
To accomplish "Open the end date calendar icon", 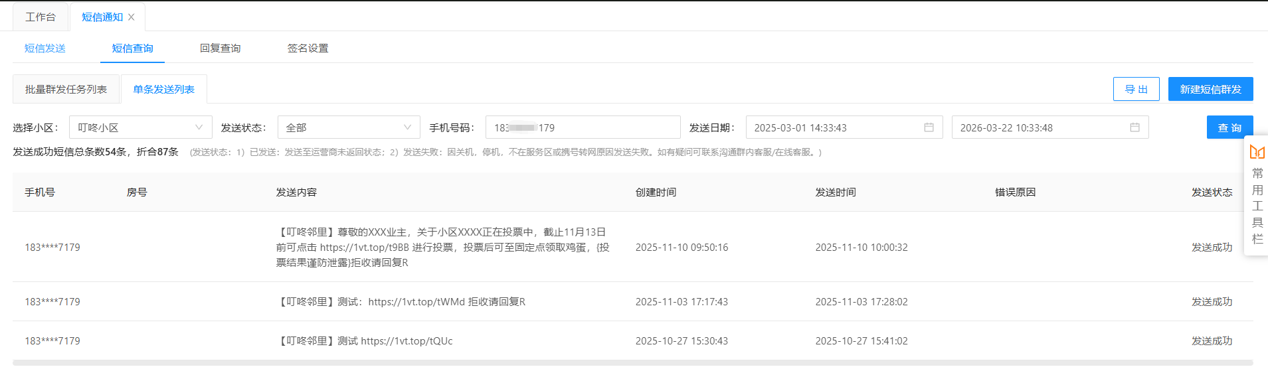I will (1134, 127).
